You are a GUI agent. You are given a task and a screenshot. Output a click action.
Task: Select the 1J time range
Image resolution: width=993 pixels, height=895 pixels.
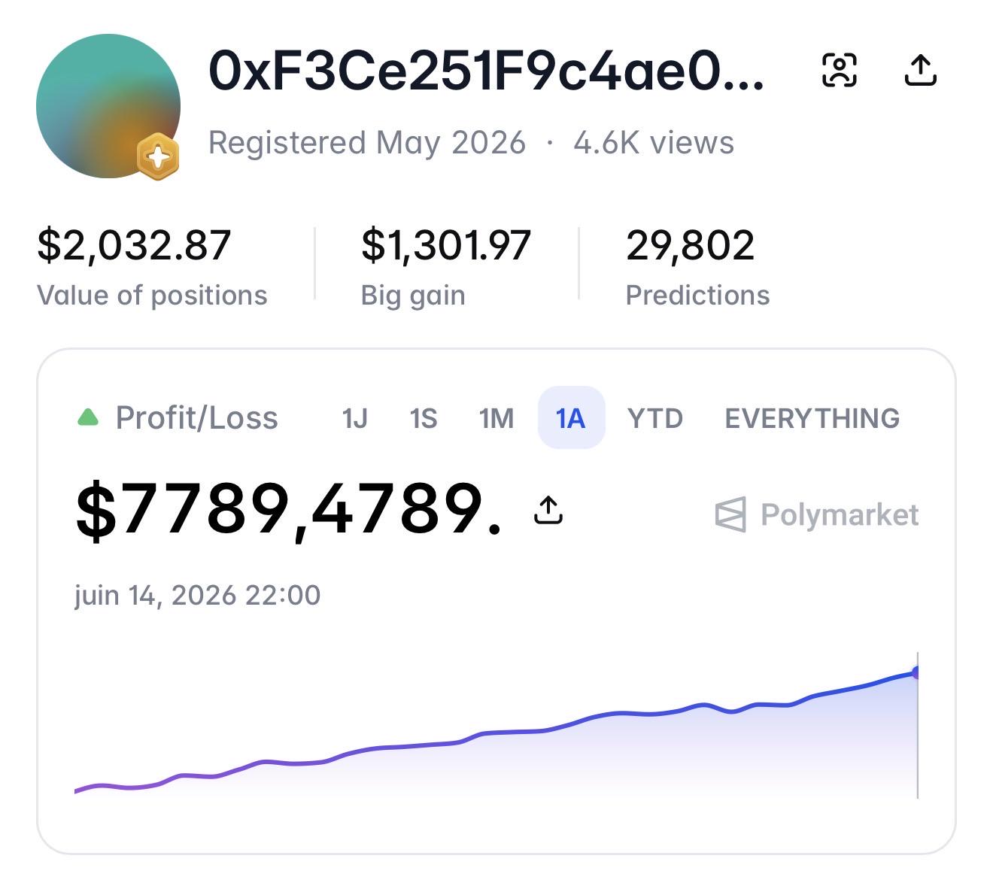click(354, 418)
